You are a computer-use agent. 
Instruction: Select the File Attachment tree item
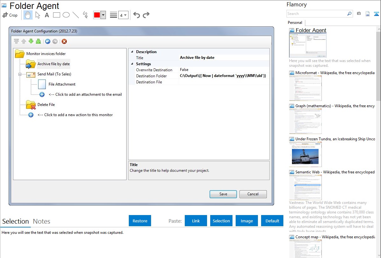point(62,84)
